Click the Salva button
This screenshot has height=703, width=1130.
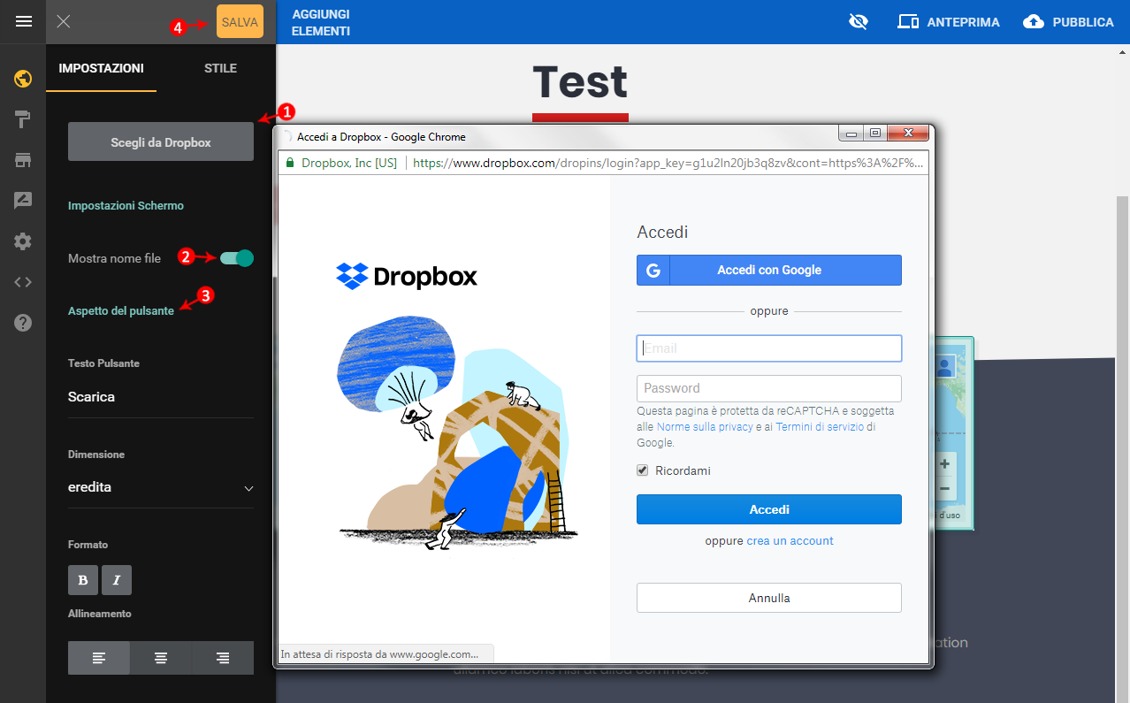pos(240,22)
